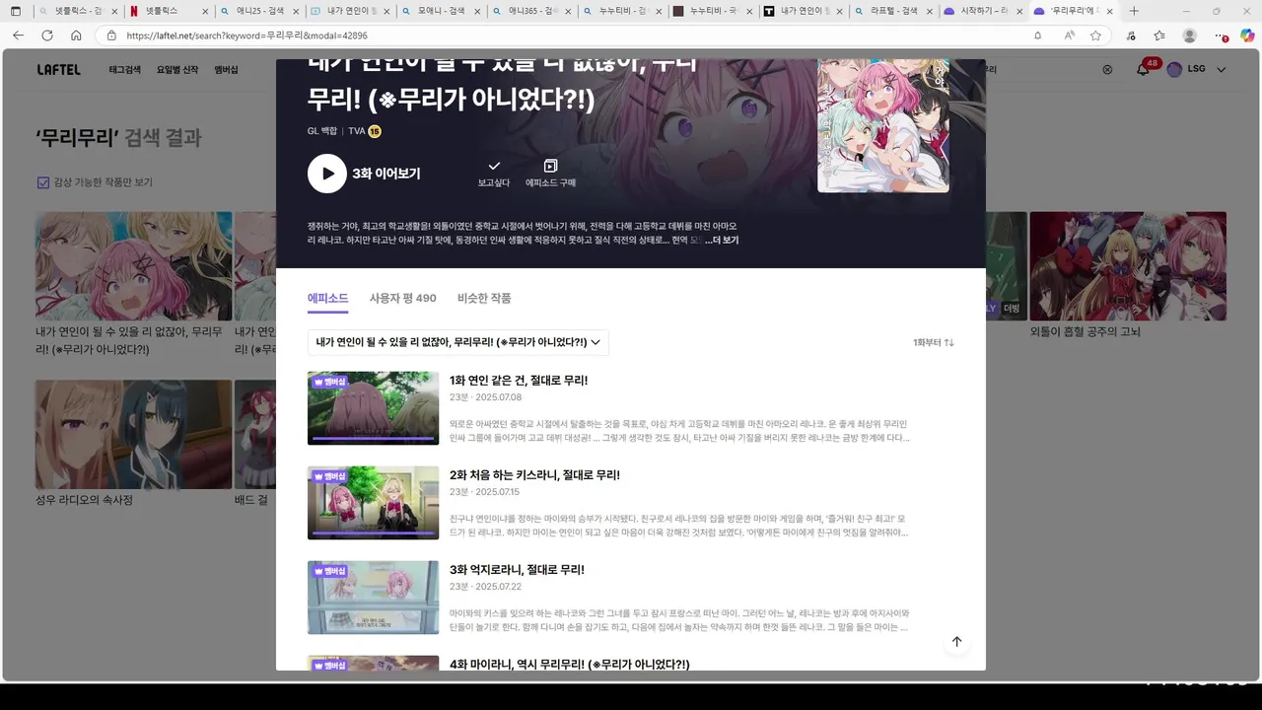Open 에피소드 구매 purchase icon
This screenshot has height=710, width=1262.
[550, 166]
